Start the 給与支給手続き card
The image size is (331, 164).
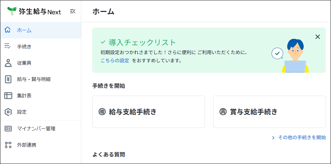148,112
